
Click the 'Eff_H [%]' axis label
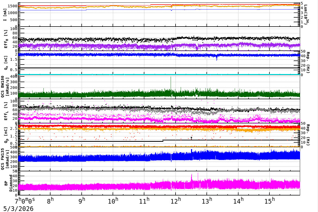6,39
